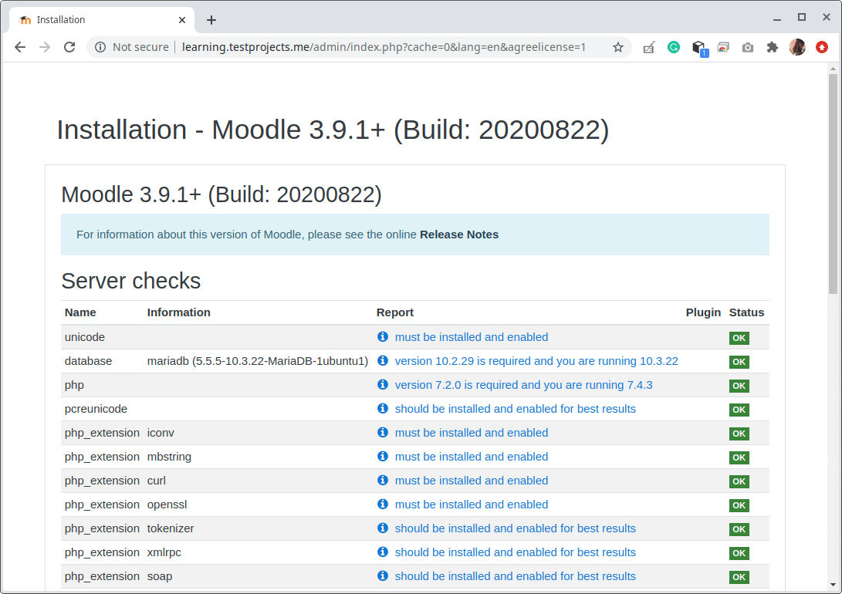Open the Release Notes link
This screenshot has height=594, width=842.
point(458,235)
